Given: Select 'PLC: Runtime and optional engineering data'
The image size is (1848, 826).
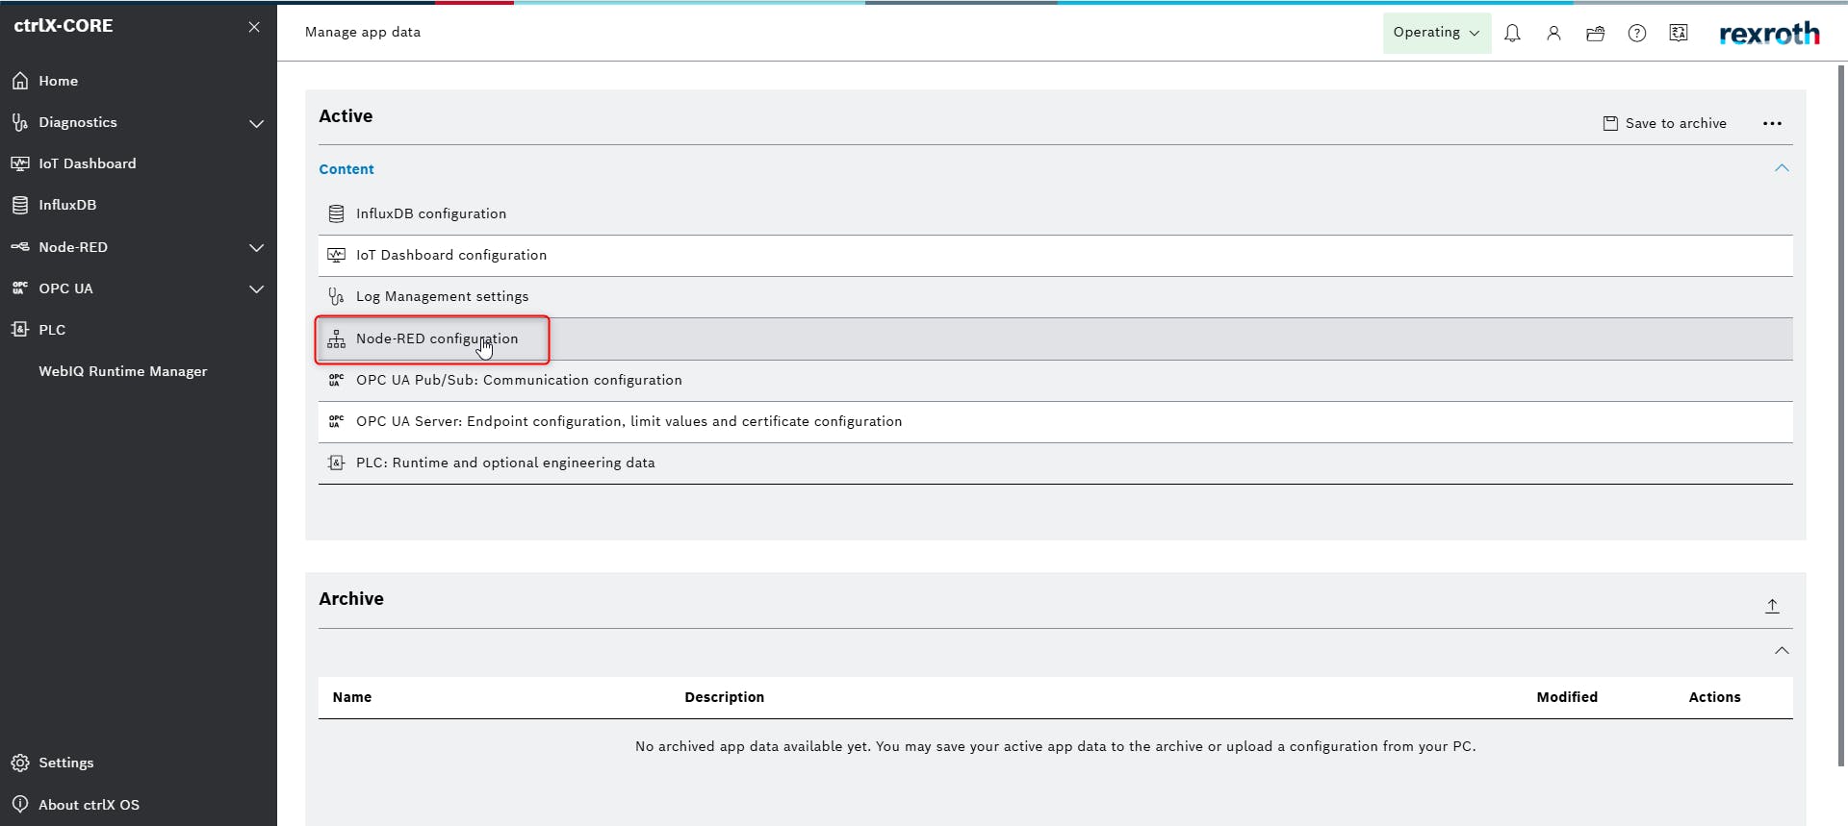Looking at the screenshot, I should pos(505,463).
